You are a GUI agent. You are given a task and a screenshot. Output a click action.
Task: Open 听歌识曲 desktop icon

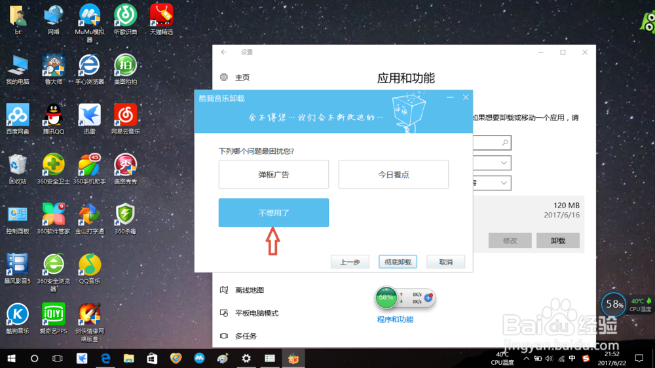point(125,19)
